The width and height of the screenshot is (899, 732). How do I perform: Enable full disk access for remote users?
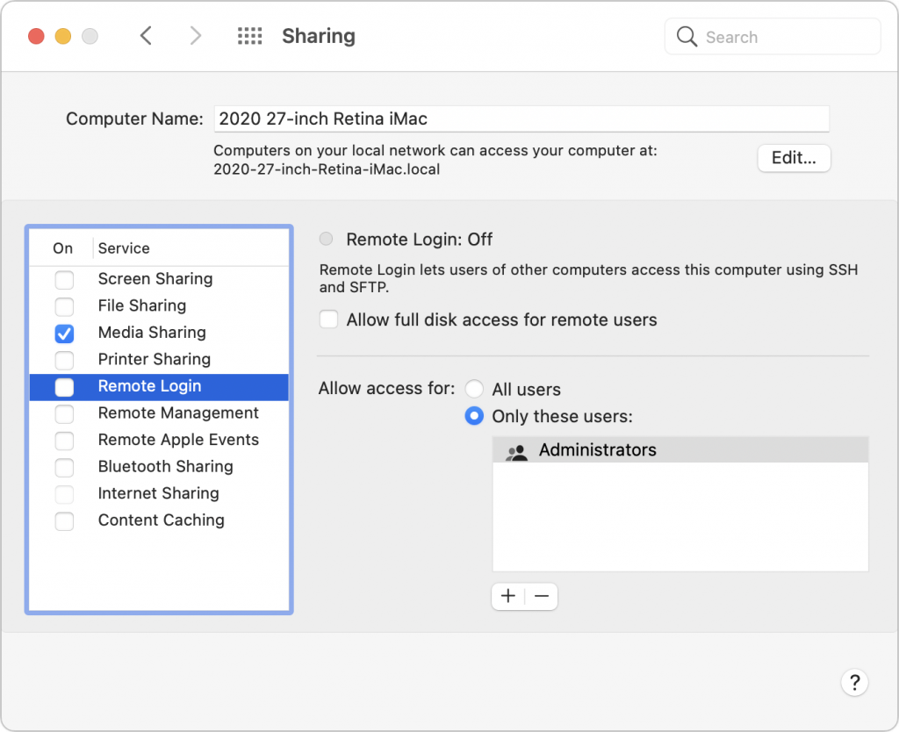click(x=328, y=319)
